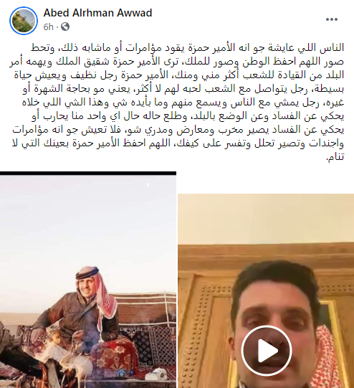Open the post permalink via the 6h timestamp
The width and height of the screenshot is (354, 388).
click(48, 27)
